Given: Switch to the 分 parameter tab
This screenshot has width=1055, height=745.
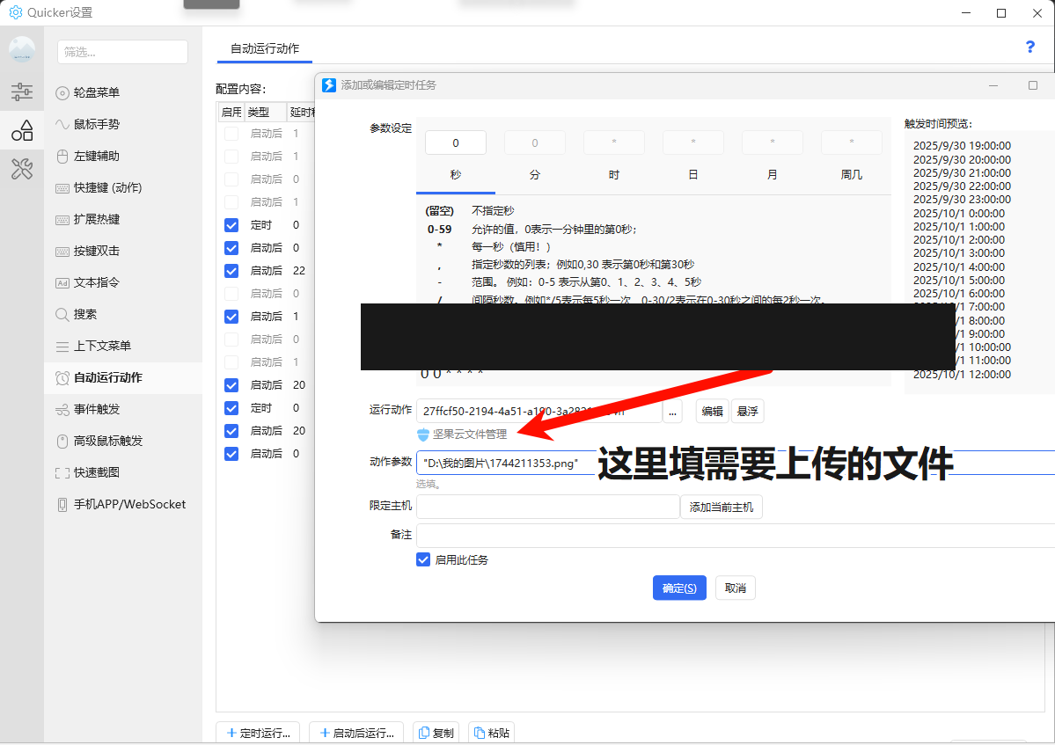Looking at the screenshot, I should (535, 175).
